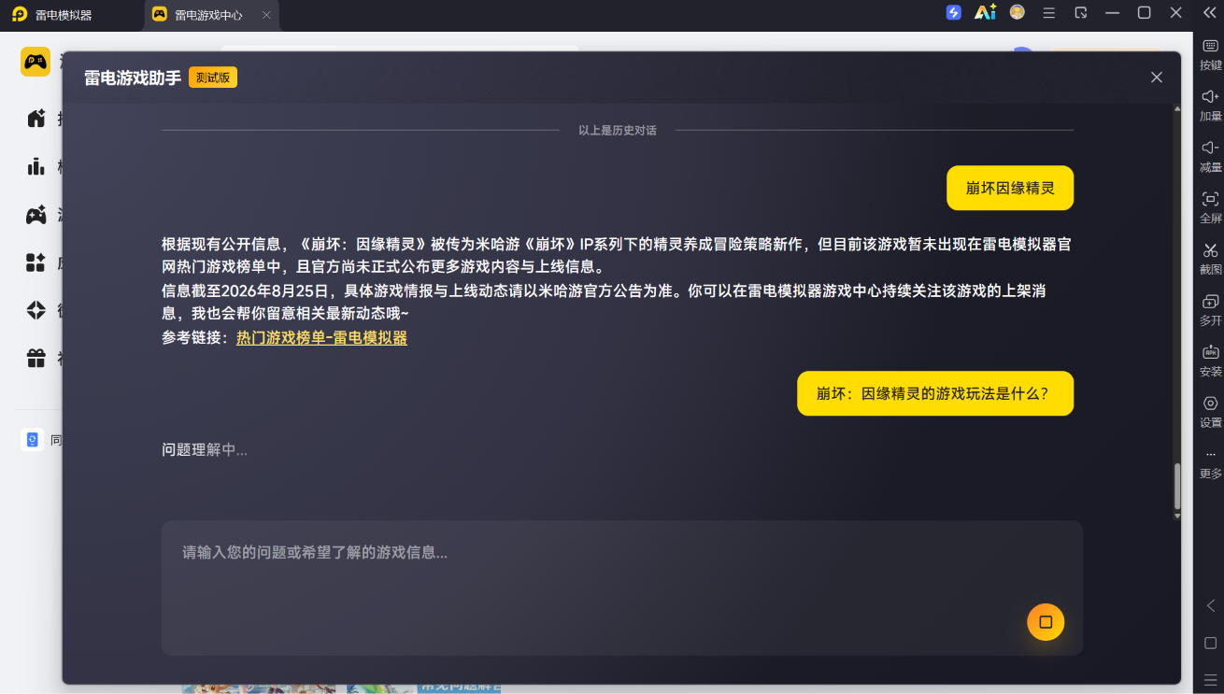1224x694 pixels.
Task: Open the hamburger menu in the title bar
Action: 1049,13
